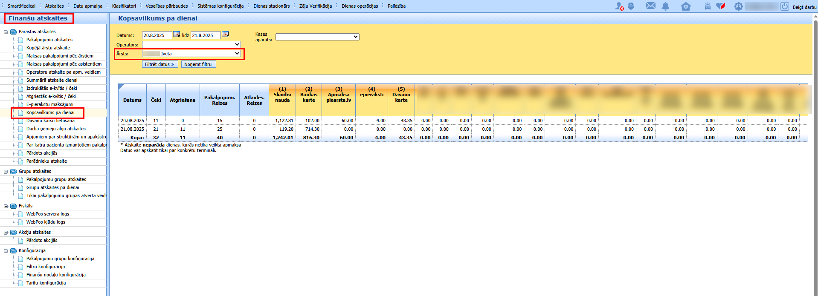
Task: Open Pakalpojumu grupu atskaites item
Action: [56, 179]
